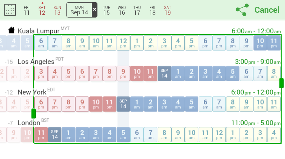This screenshot has width=285, height=159.
Task: Click the SEP 14 cell in New York row
Action: (x=123, y=104)
